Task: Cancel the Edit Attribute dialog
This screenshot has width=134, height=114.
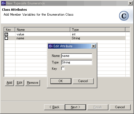Action: pos(83,81)
